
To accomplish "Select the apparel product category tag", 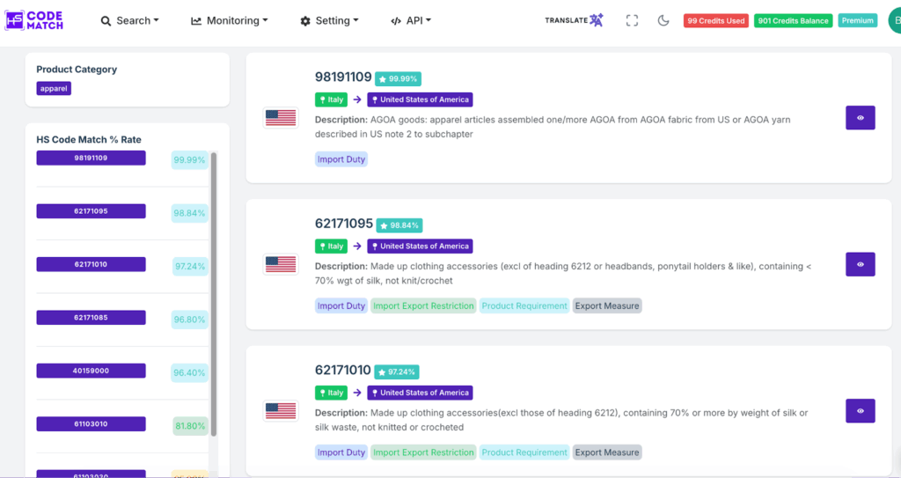I will [54, 88].
